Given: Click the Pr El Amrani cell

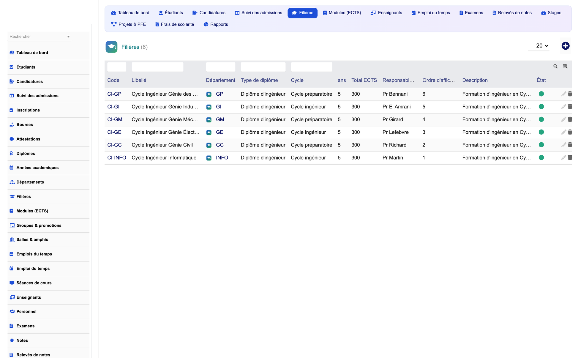Looking at the screenshot, I should [397, 107].
